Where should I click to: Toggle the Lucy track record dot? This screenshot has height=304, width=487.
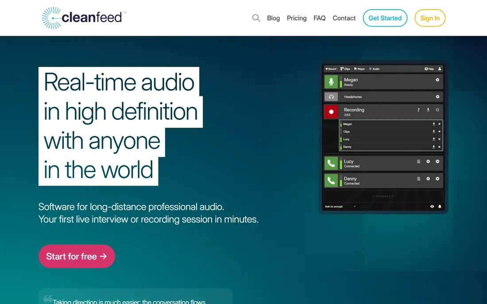(x=439, y=139)
